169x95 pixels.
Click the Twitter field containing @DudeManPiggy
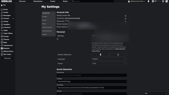pyautogui.click(x=92, y=82)
